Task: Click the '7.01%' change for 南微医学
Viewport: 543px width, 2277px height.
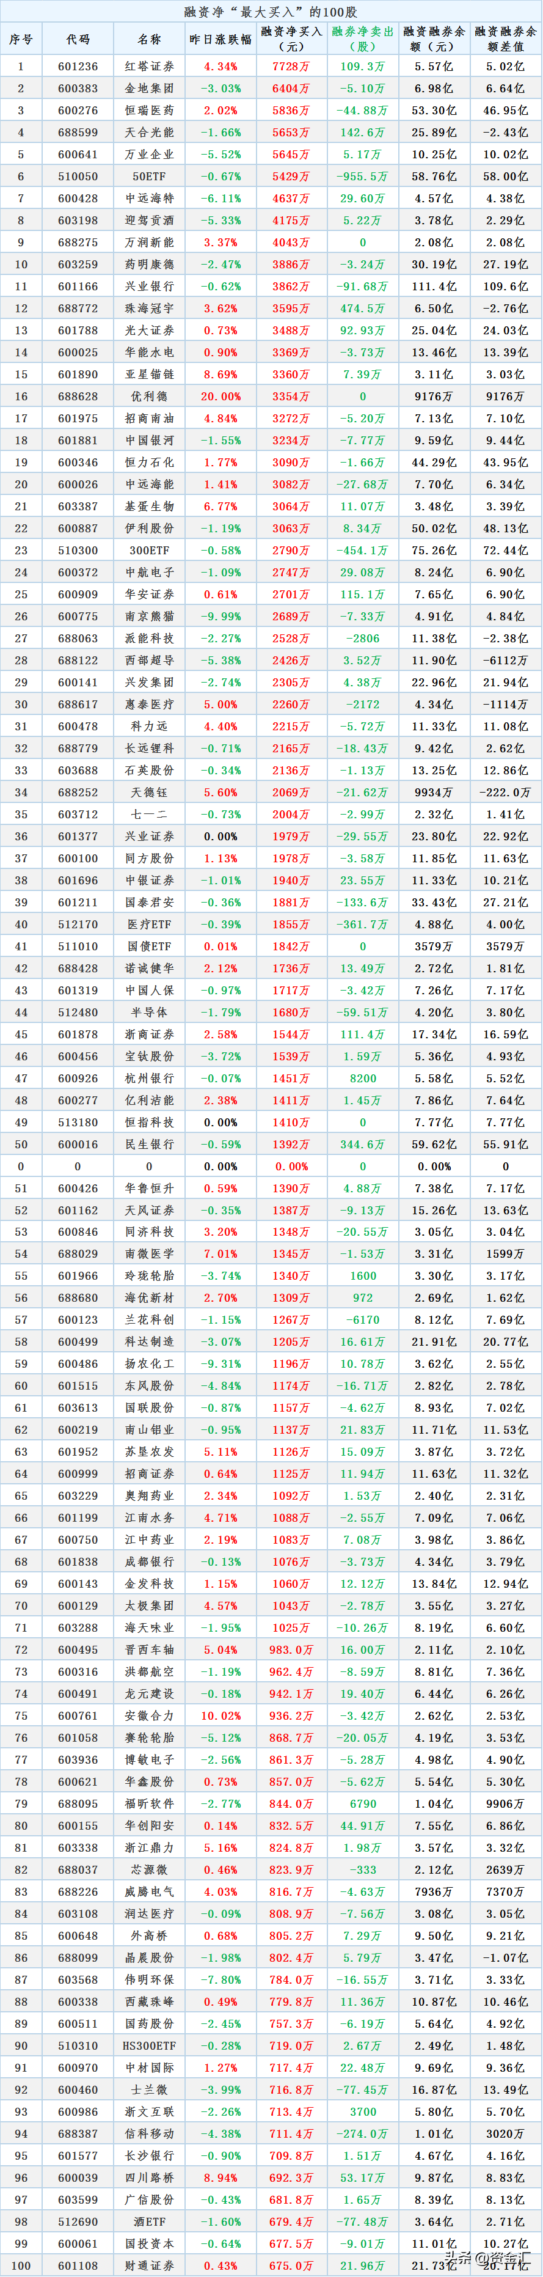Action: (x=220, y=1253)
